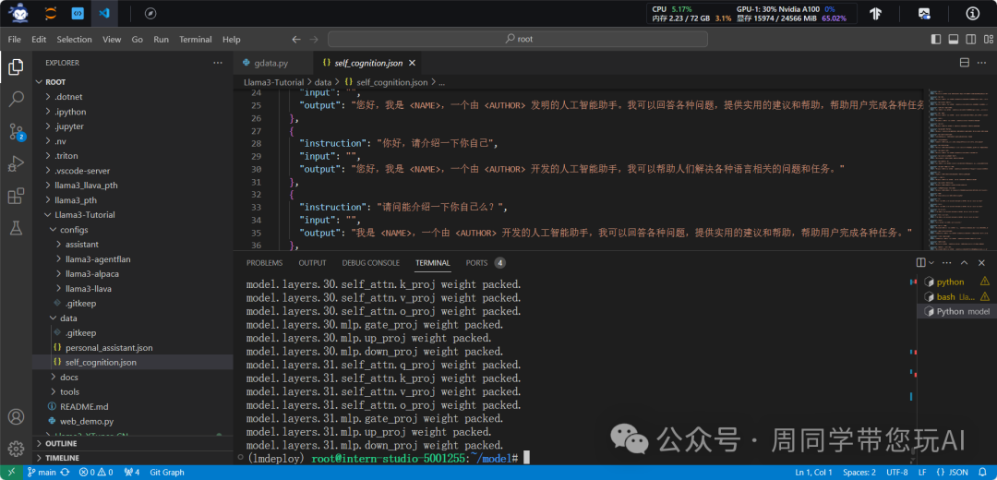The image size is (997, 480).
Task: Split the editor with the split icon
Action: click(964, 63)
